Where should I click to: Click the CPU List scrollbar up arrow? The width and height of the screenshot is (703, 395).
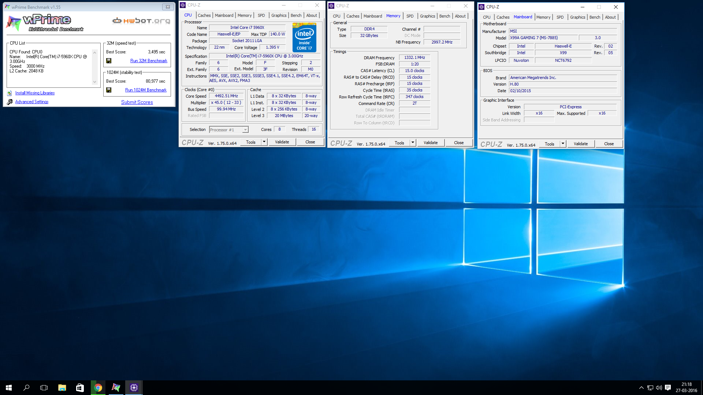[94, 53]
